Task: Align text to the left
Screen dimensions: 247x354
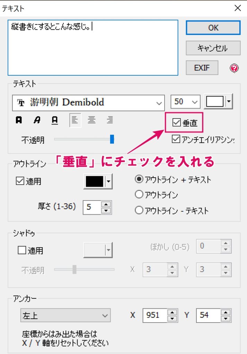Action: tap(75, 120)
